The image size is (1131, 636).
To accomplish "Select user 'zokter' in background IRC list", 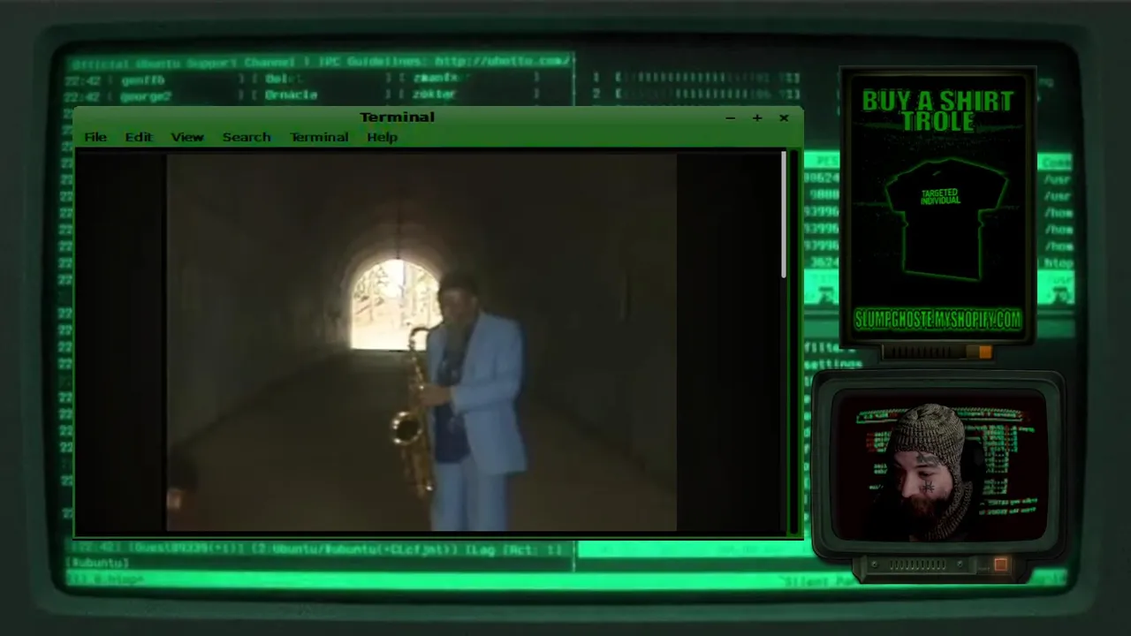I will (x=434, y=95).
